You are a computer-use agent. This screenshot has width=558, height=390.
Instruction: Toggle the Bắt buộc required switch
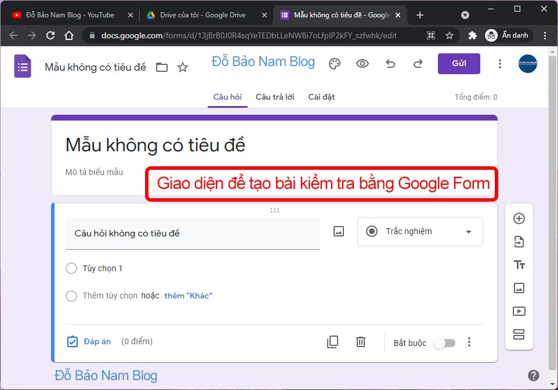coord(444,343)
